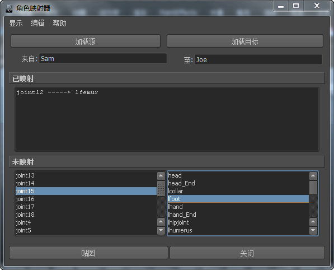Select joint16 in the source list
Image resolution: width=334 pixels, height=270 pixels.
point(86,199)
